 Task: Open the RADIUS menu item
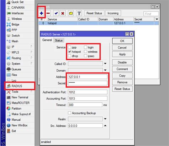pyautogui.click(x=17, y=86)
